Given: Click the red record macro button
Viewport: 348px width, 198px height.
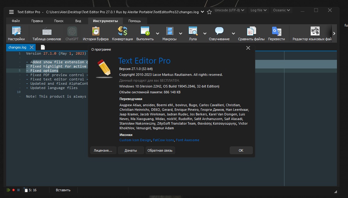Looking at the screenshot, I should pyautogui.click(x=14, y=190).
